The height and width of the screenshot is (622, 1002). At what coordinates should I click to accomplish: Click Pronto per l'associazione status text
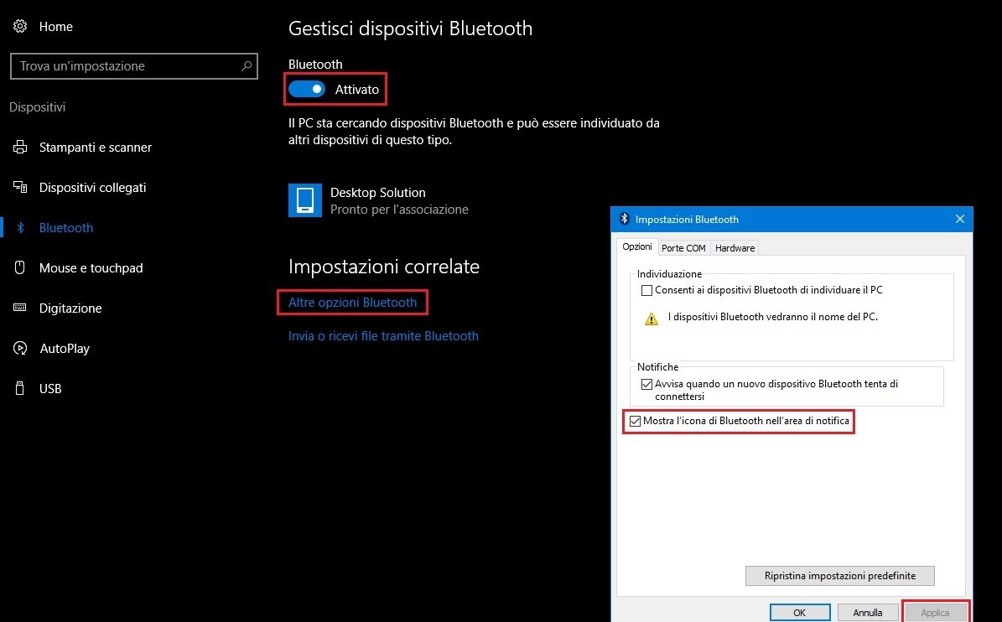pyautogui.click(x=399, y=210)
